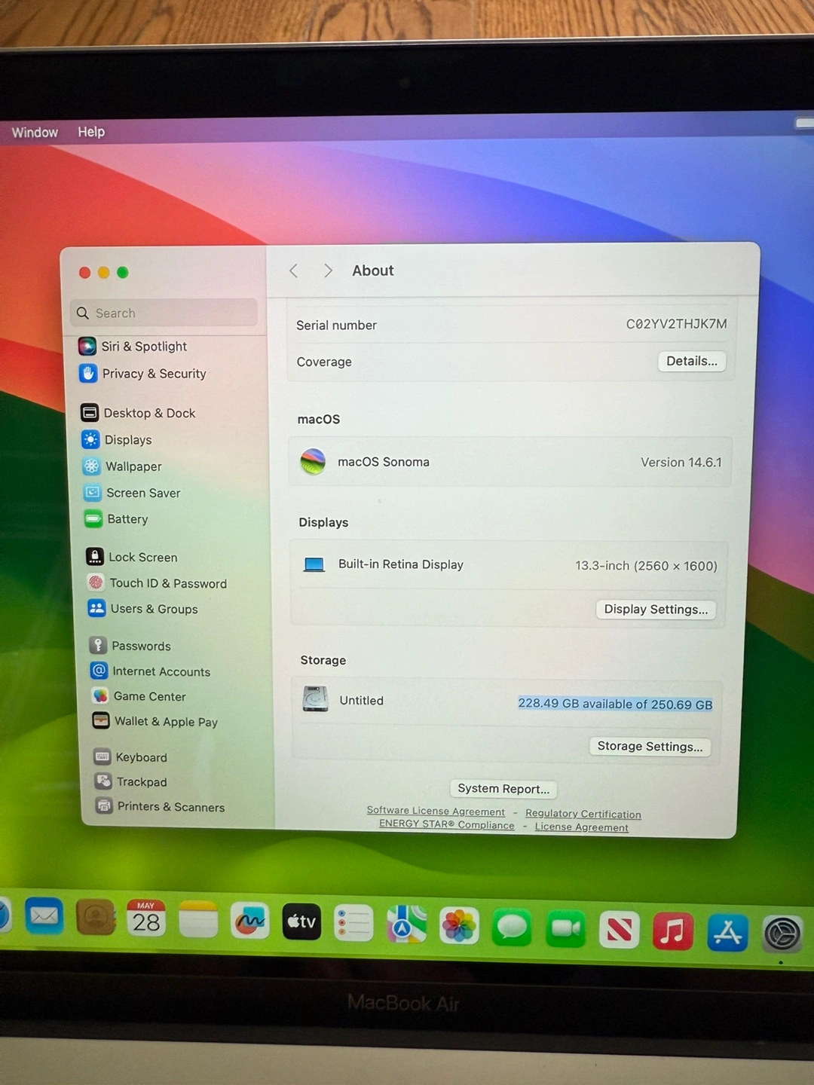Open the Help menu
Image resolution: width=814 pixels, height=1085 pixels.
[x=91, y=132]
